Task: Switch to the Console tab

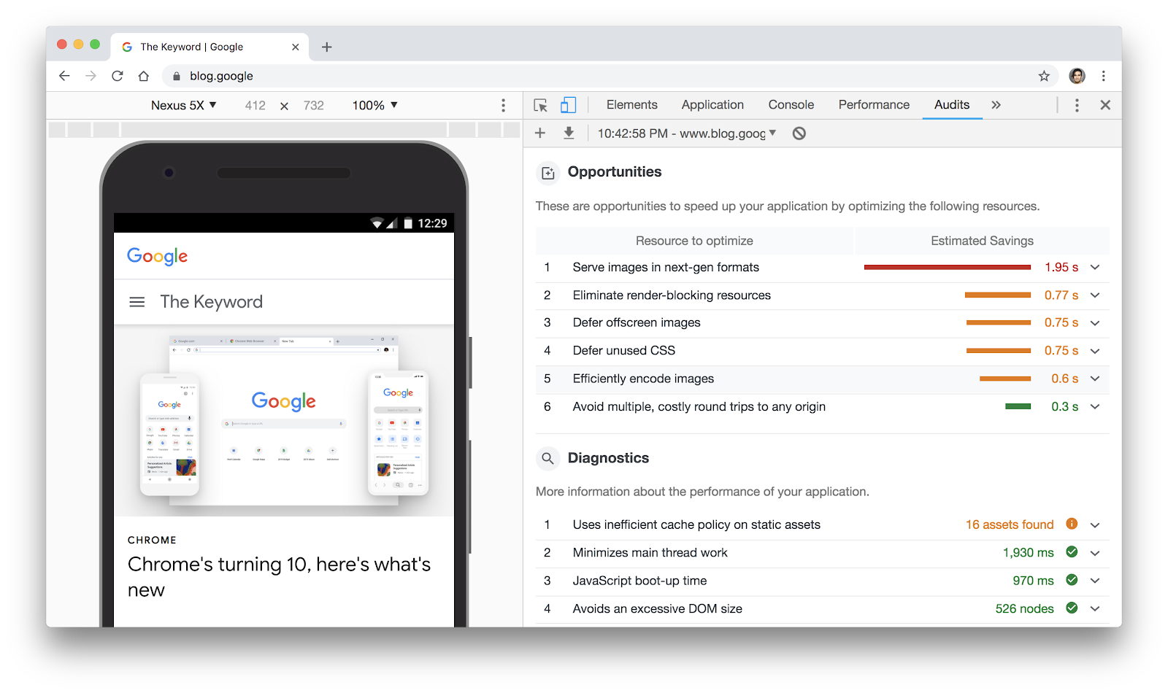Action: [791, 105]
